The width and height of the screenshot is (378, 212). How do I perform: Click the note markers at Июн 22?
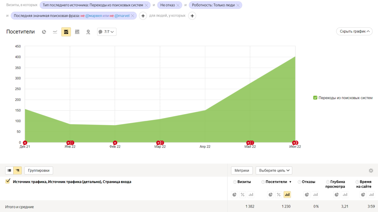(x=295, y=143)
